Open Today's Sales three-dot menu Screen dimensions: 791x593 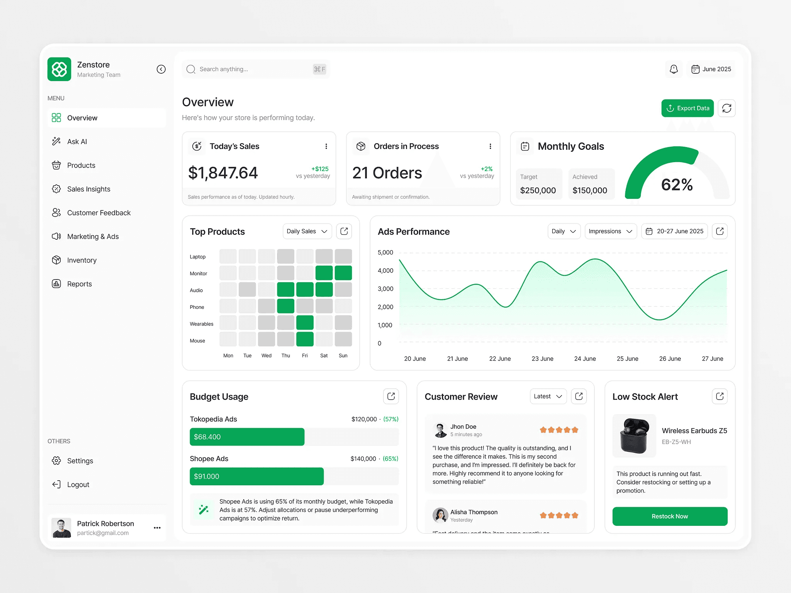tap(326, 146)
